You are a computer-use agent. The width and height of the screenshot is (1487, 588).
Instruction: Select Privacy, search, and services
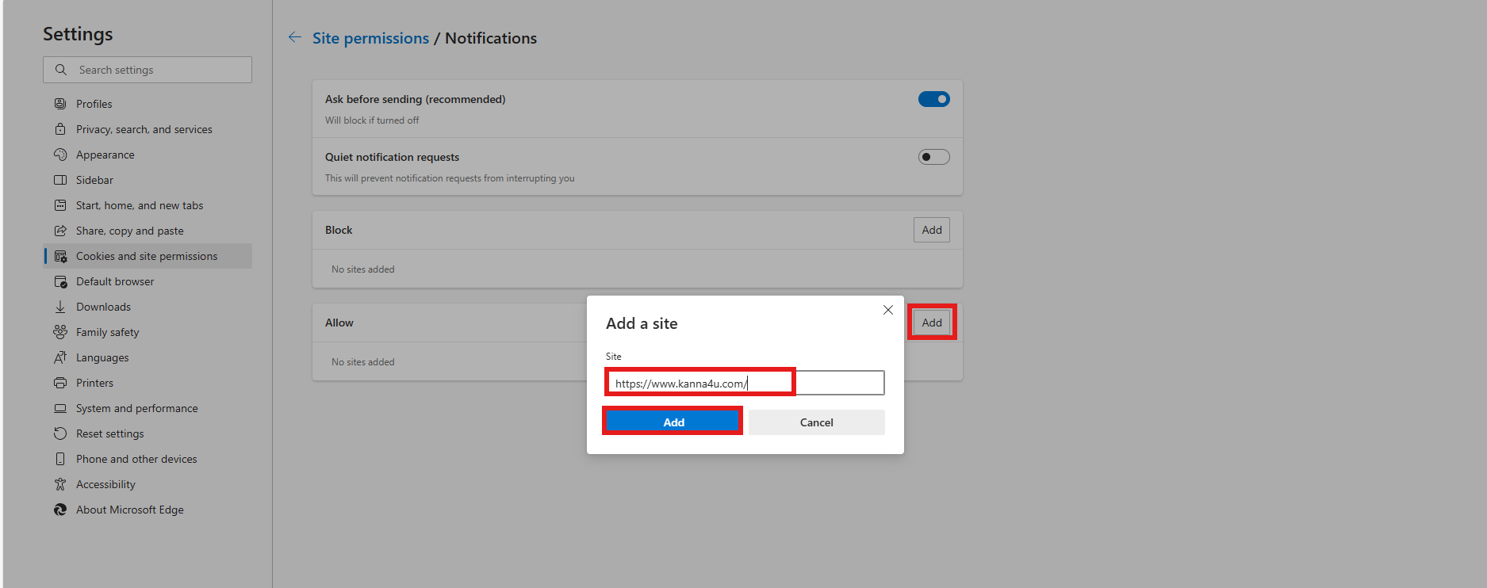point(144,129)
